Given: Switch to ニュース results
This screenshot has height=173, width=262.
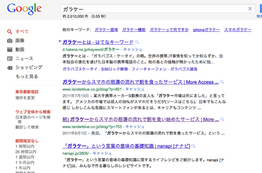Looking at the screenshot, I should click(24, 59).
